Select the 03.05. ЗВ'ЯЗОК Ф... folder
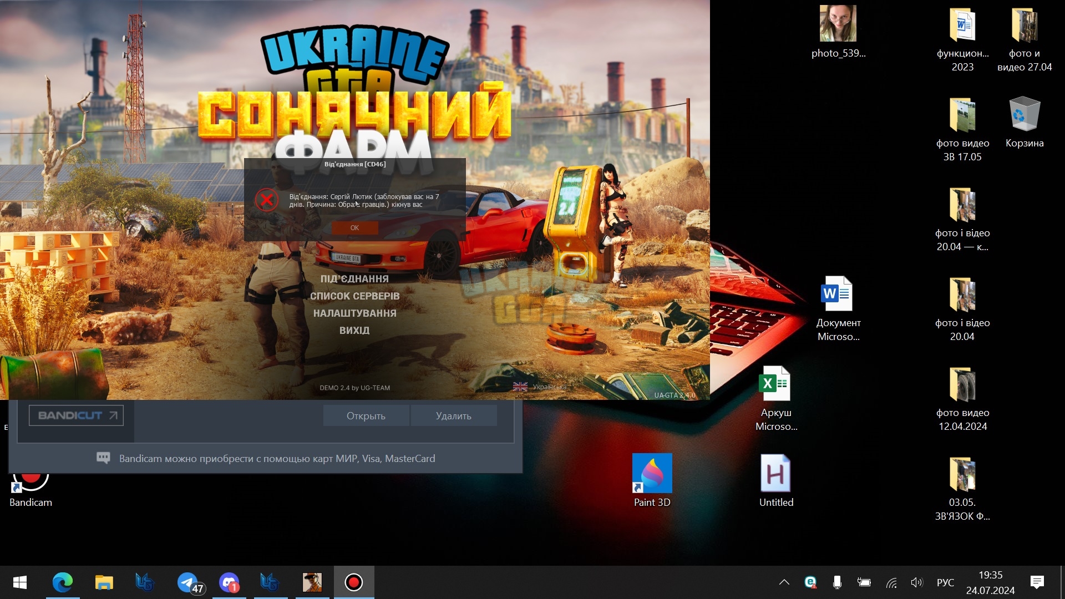This screenshot has width=1065, height=599. point(962,489)
